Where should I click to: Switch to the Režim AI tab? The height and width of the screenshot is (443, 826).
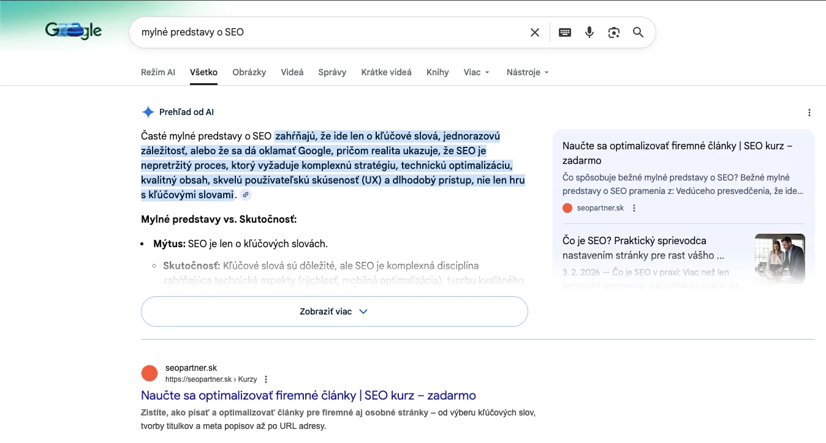point(157,72)
